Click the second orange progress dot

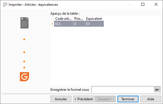coord(24,52)
